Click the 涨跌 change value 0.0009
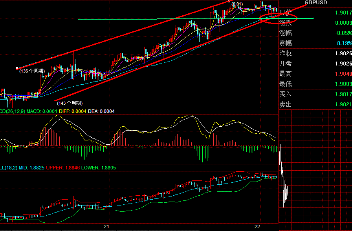The height and width of the screenshot is (231, 352). (x=343, y=23)
